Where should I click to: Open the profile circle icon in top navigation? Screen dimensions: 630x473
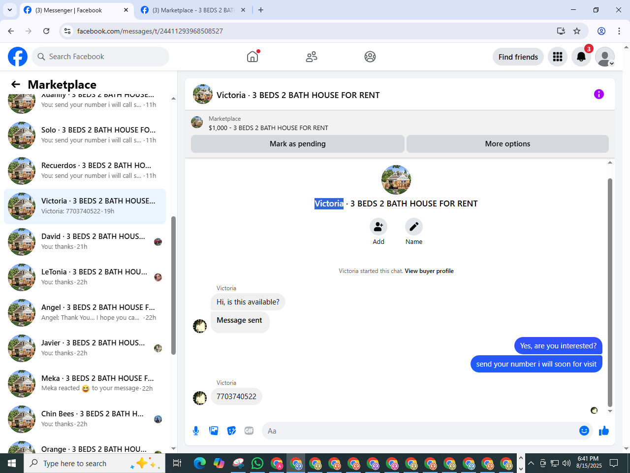pos(370,57)
